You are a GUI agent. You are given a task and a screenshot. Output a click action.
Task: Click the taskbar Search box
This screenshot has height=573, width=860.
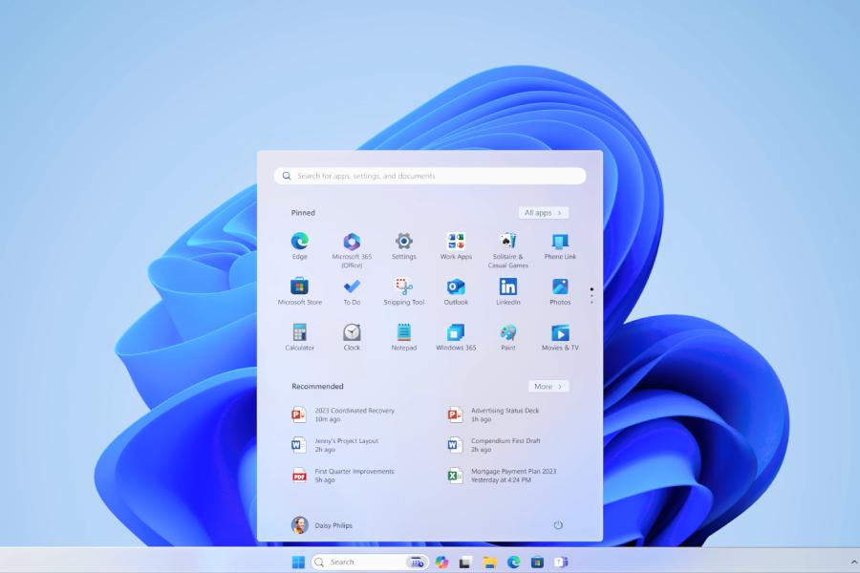[370, 562]
